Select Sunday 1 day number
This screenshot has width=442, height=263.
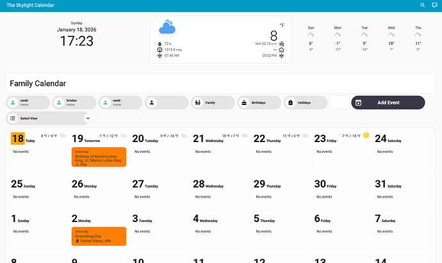[x=13, y=218]
